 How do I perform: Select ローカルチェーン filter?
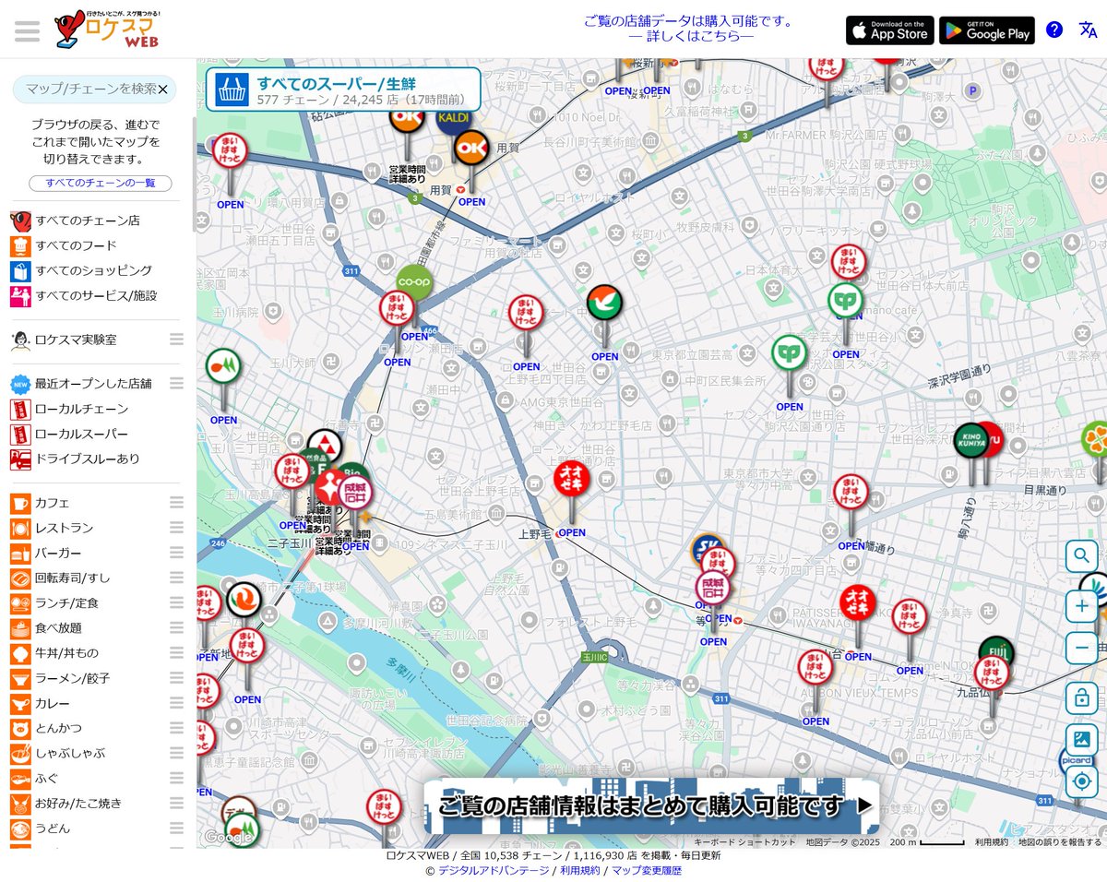pos(69,409)
